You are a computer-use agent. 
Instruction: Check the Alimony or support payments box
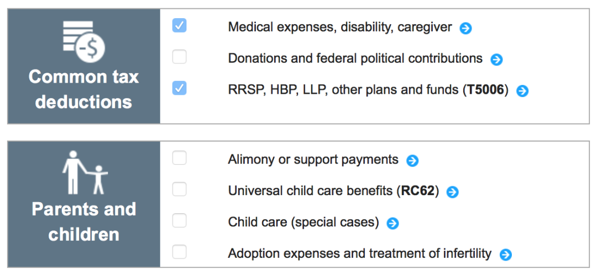tap(179, 158)
